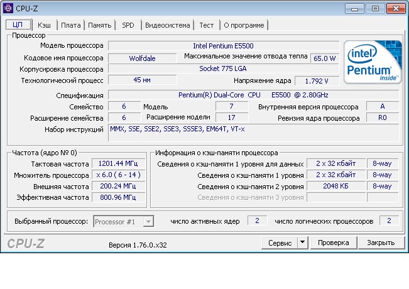Close window with the red X button

point(396,9)
